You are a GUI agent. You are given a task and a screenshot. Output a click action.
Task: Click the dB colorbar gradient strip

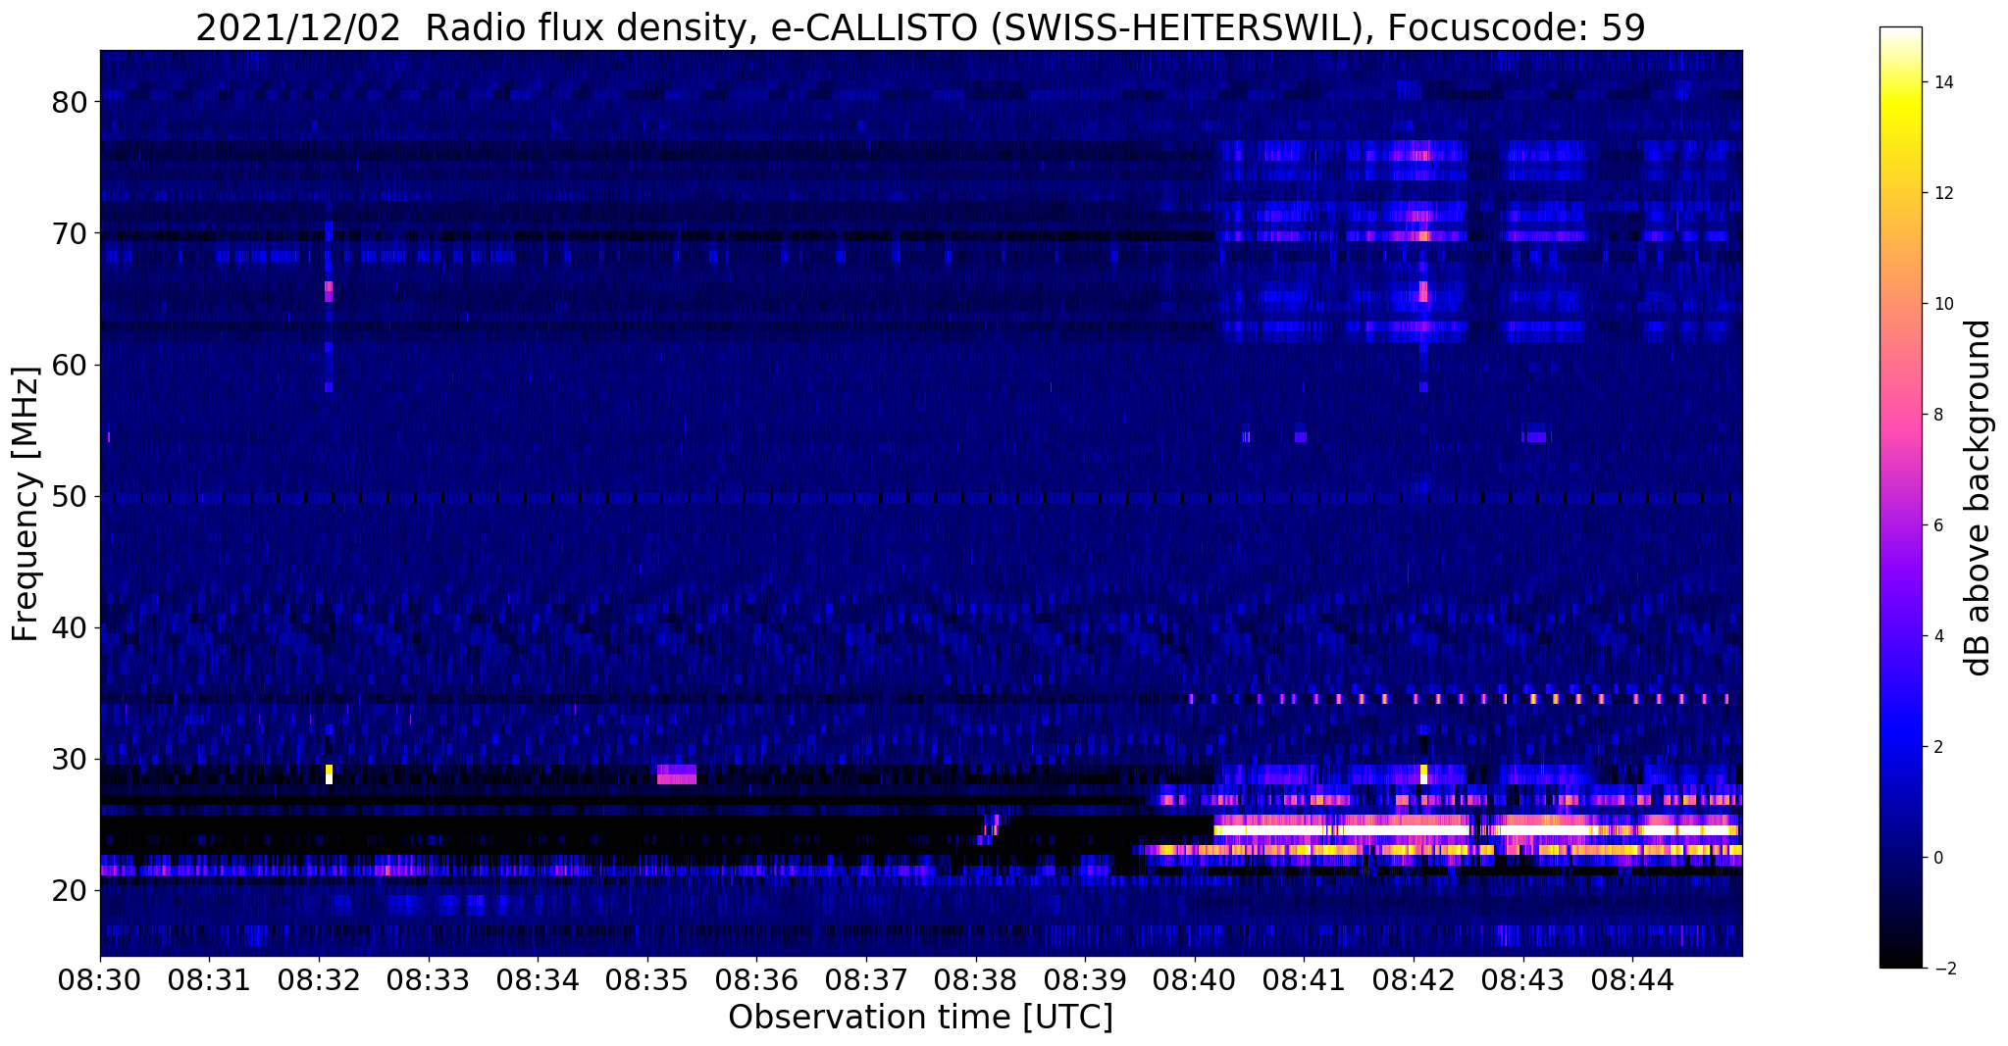1900,497
